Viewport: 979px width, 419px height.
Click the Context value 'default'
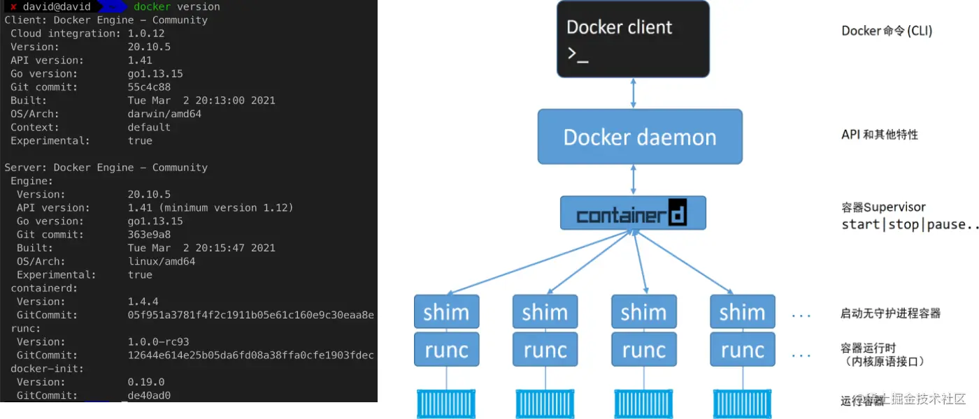click(149, 127)
